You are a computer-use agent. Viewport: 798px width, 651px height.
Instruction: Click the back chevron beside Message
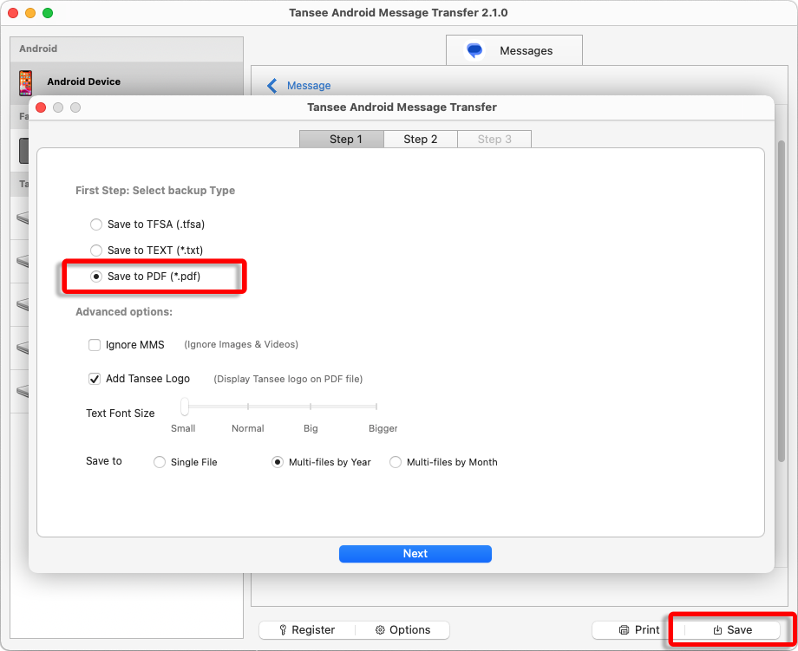click(x=272, y=86)
